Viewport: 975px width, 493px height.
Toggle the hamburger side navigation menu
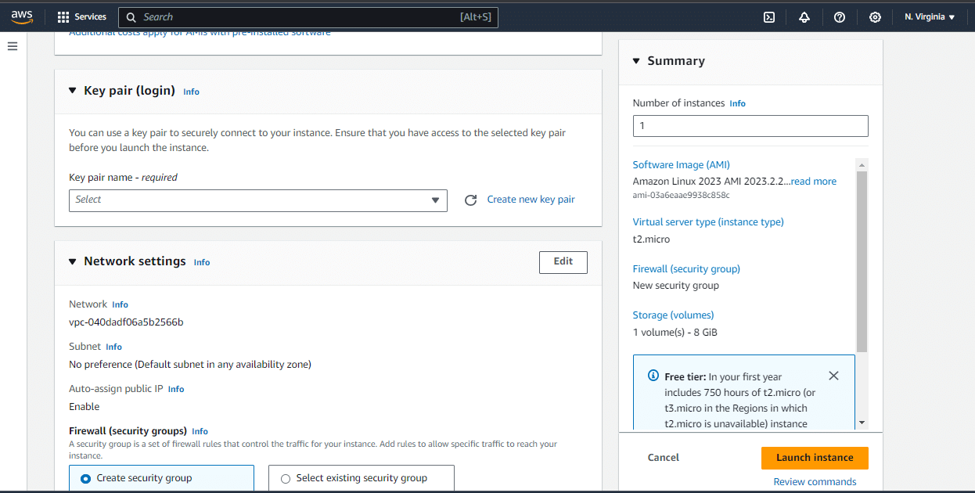click(x=13, y=46)
